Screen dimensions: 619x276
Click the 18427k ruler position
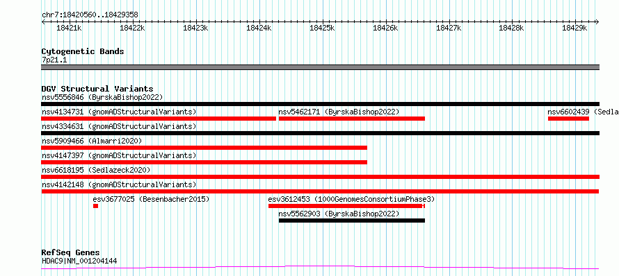tap(449, 28)
